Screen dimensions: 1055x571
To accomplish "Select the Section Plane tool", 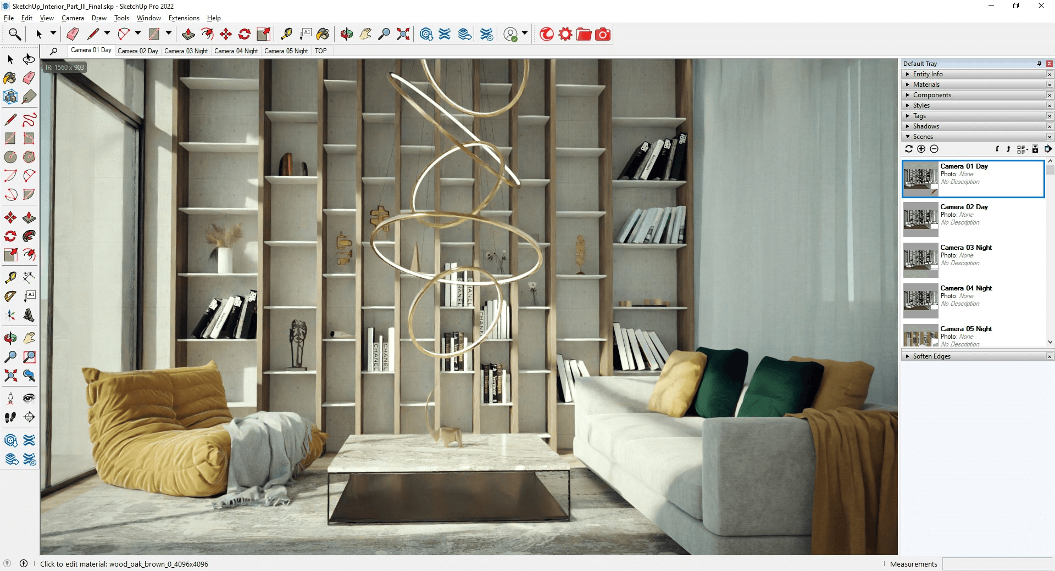I will (29, 417).
